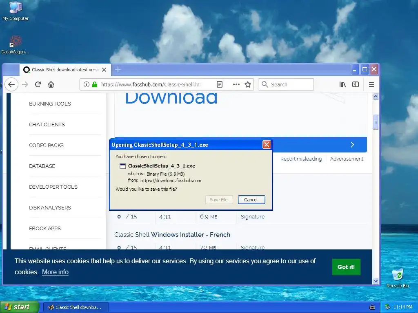The height and width of the screenshot is (313, 418).
Task: Click the blue banner right chevron
Action: 352,145
